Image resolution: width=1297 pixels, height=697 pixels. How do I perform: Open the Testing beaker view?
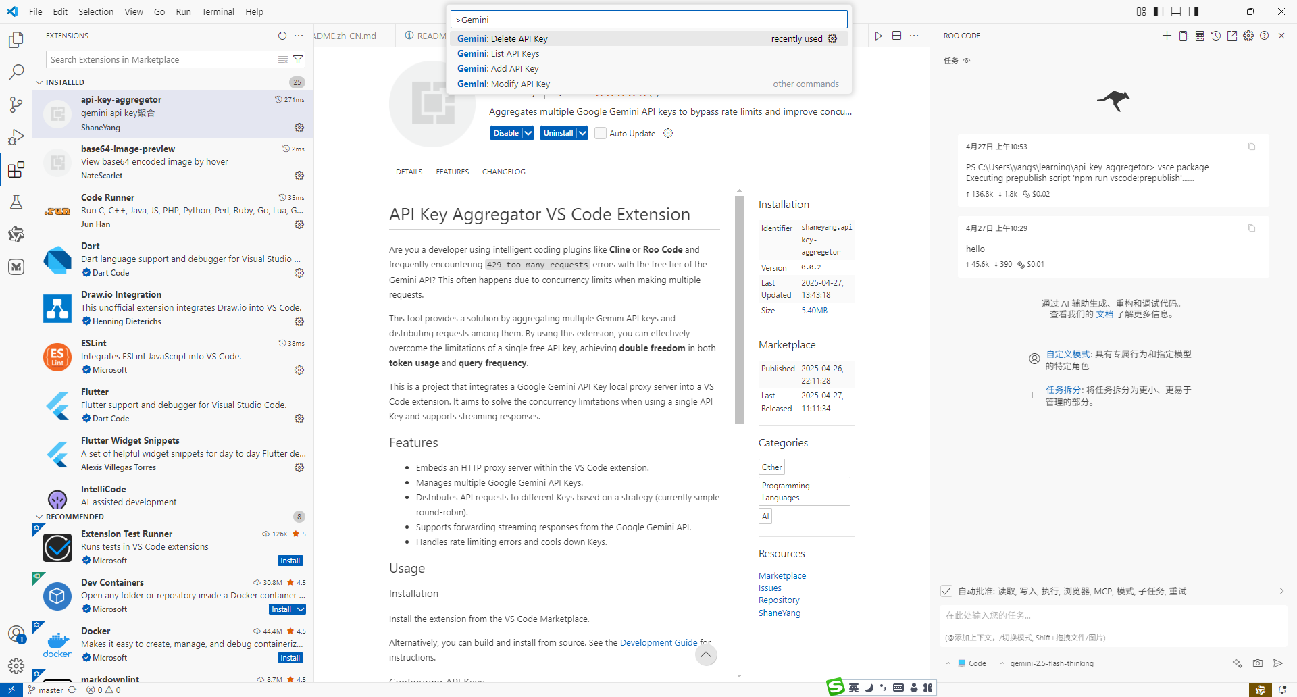16,202
